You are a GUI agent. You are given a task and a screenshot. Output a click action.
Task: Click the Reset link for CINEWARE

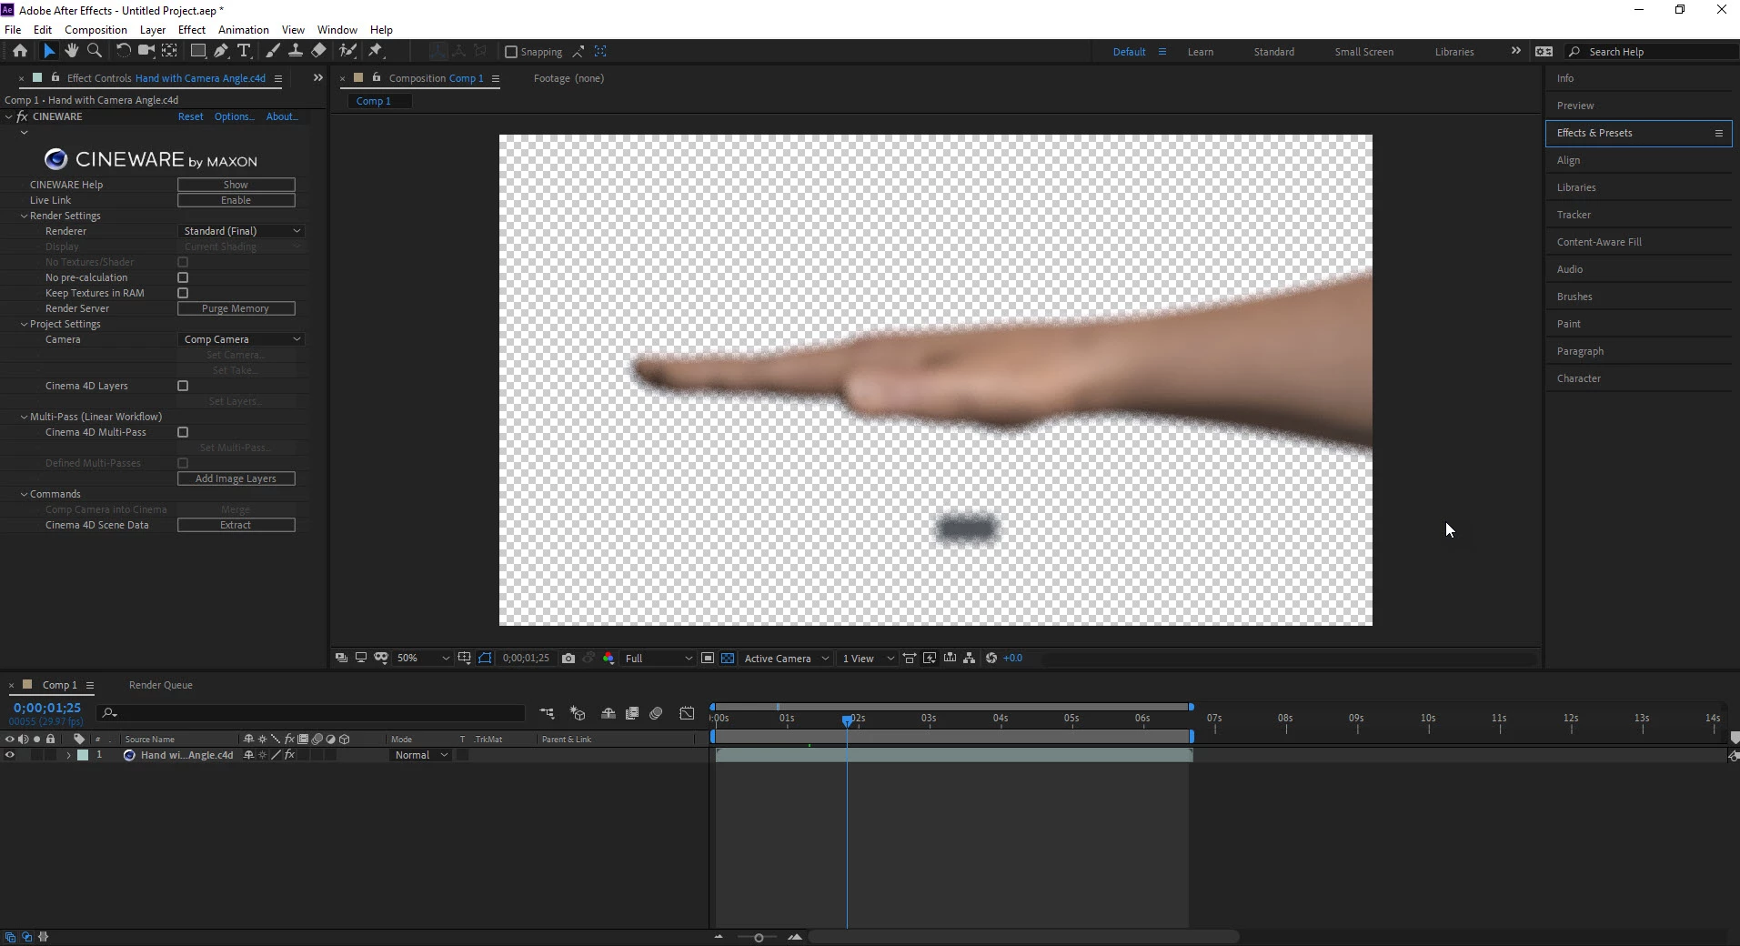191,116
